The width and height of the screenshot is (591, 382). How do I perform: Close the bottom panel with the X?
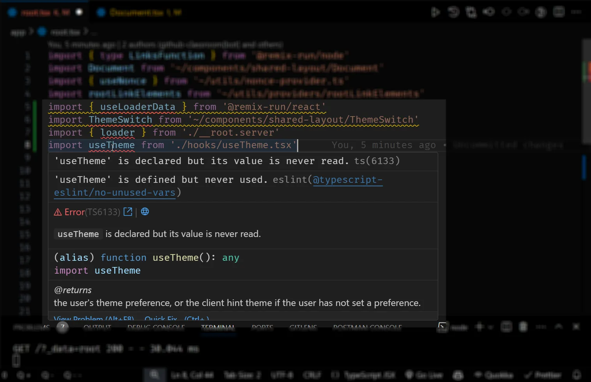click(576, 327)
